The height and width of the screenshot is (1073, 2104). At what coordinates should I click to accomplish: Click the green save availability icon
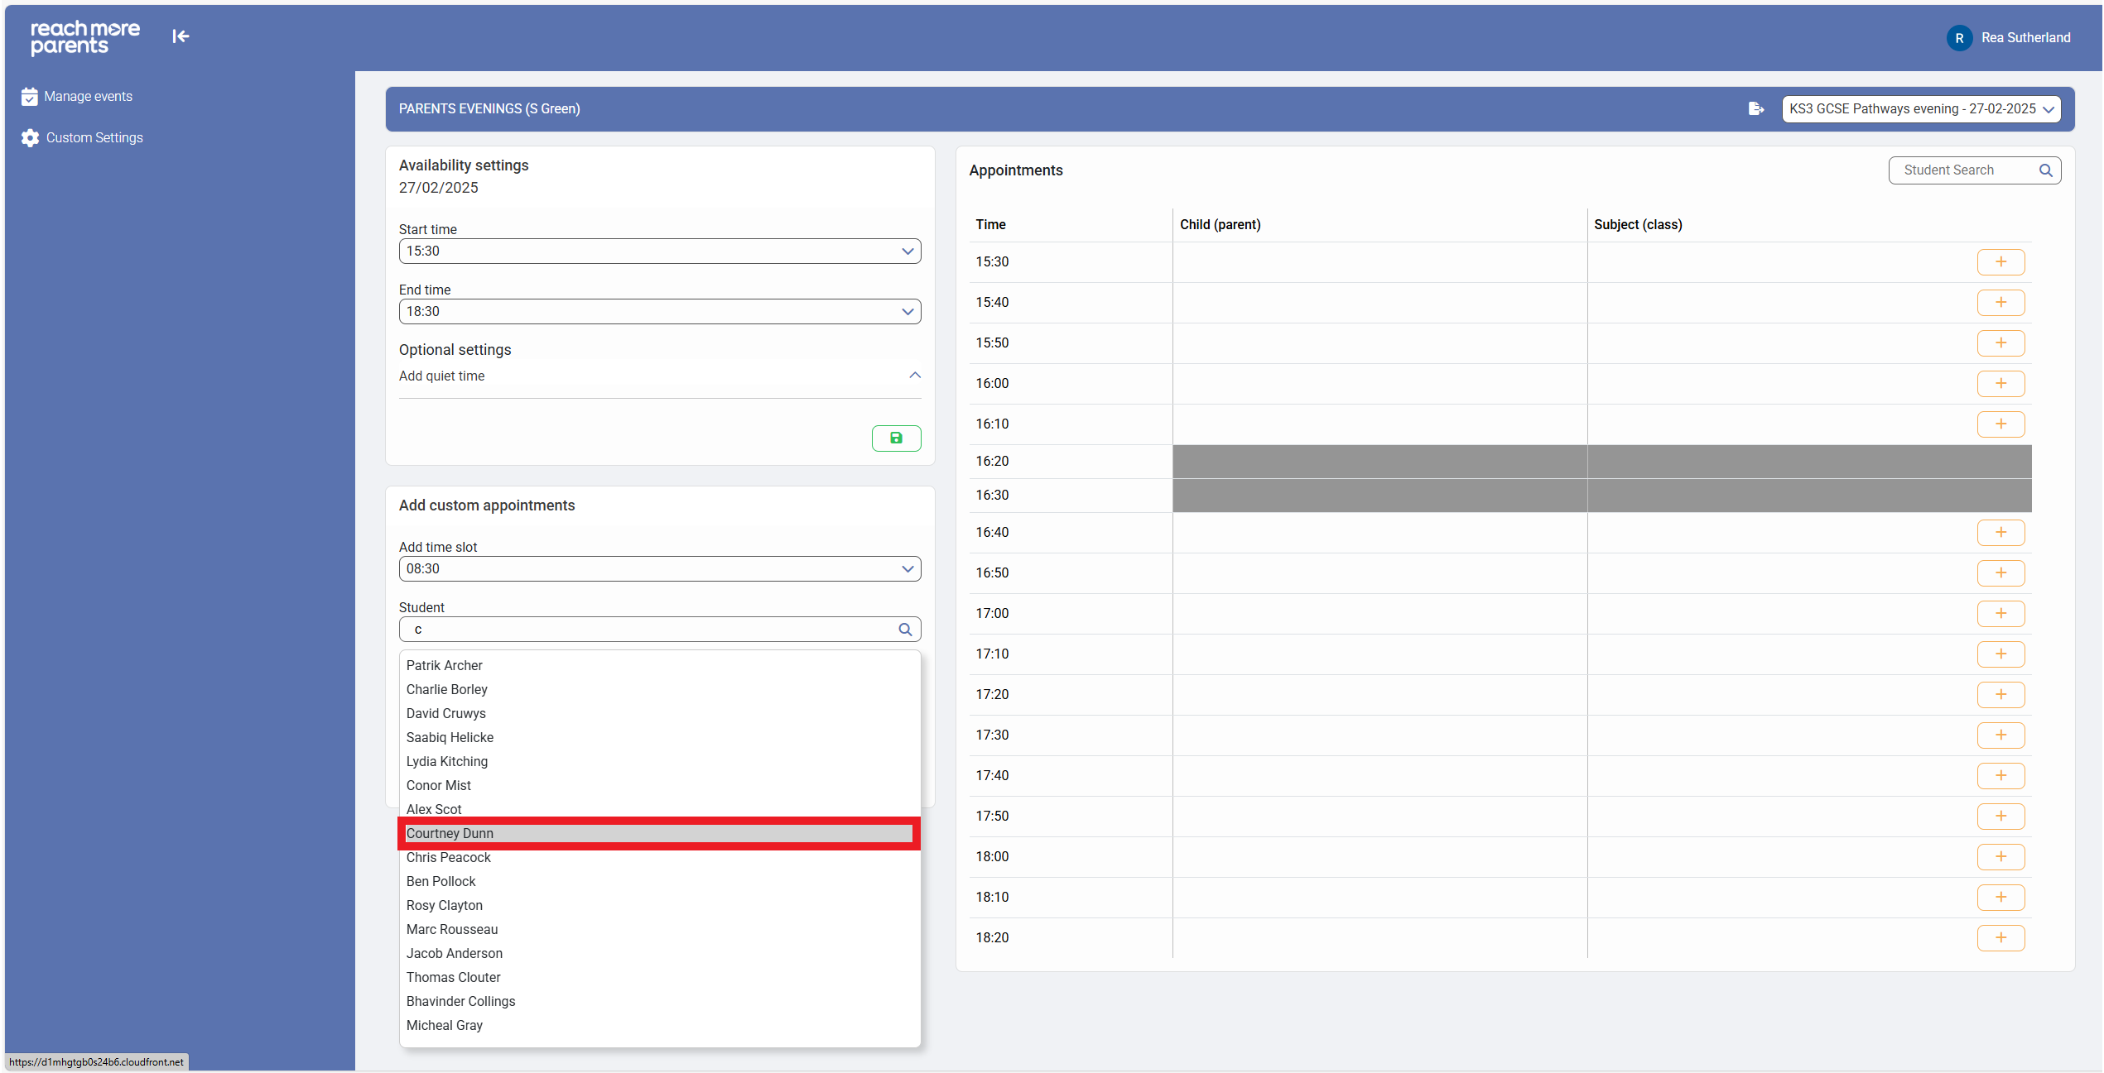[896, 438]
